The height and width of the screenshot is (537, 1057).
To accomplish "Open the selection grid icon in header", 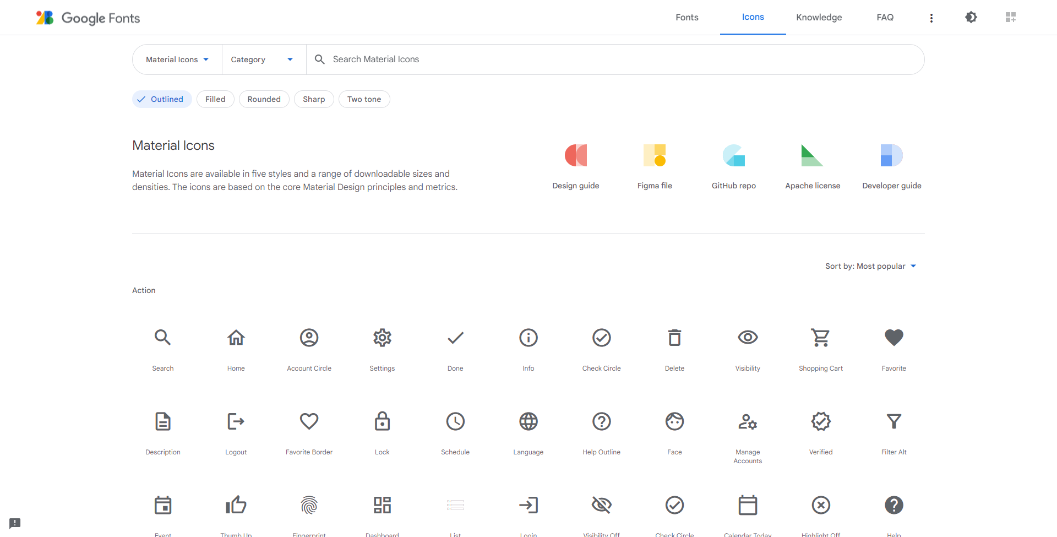I will (1011, 17).
